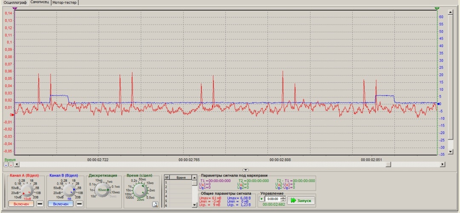
Task: Click the 0:00:00 time input field
Action: coord(273,199)
